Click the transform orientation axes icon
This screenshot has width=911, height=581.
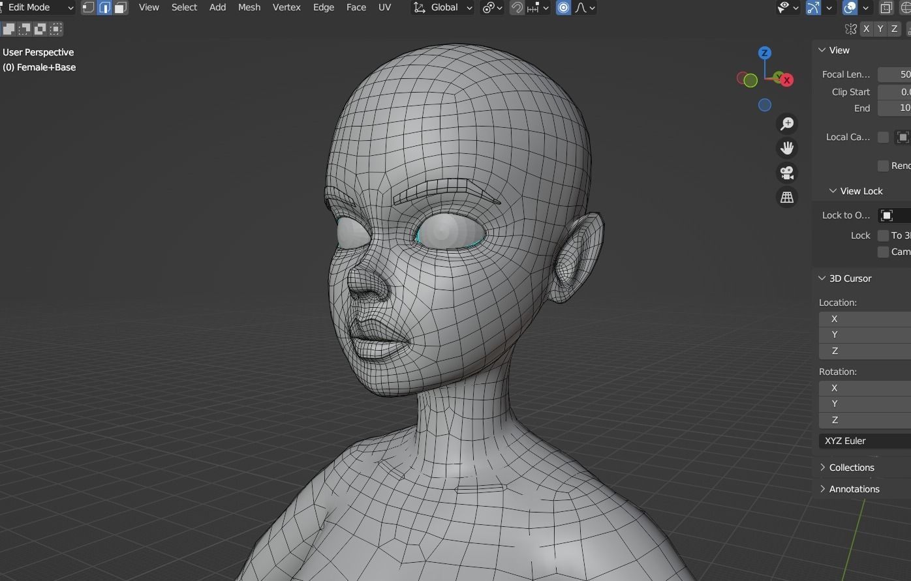click(x=420, y=8)
